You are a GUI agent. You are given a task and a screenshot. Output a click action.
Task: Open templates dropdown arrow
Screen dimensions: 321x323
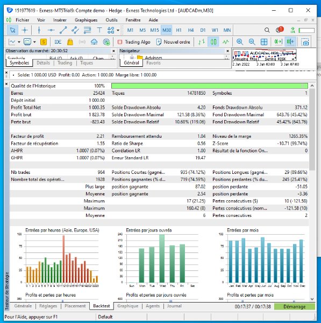pyautogui.click(x=34, y=42)
